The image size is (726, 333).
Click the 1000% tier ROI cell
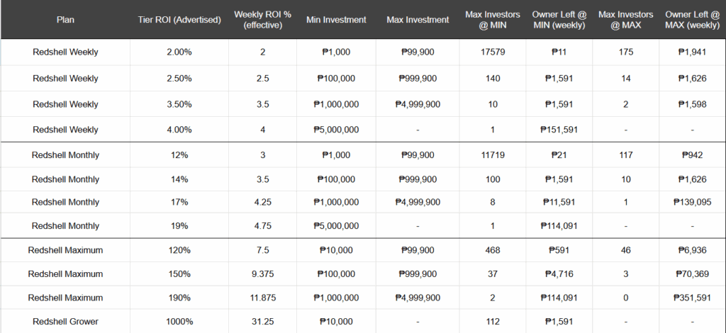pyautogui.click(x=179, y=322)
